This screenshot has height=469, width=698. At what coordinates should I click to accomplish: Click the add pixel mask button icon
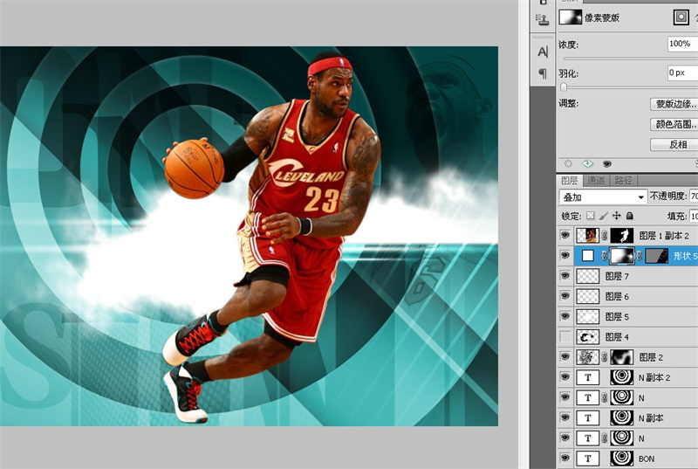pyautogui.click(x=681, y=17)
